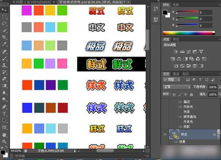Open the layer filter 类型 dropdown

171,80
